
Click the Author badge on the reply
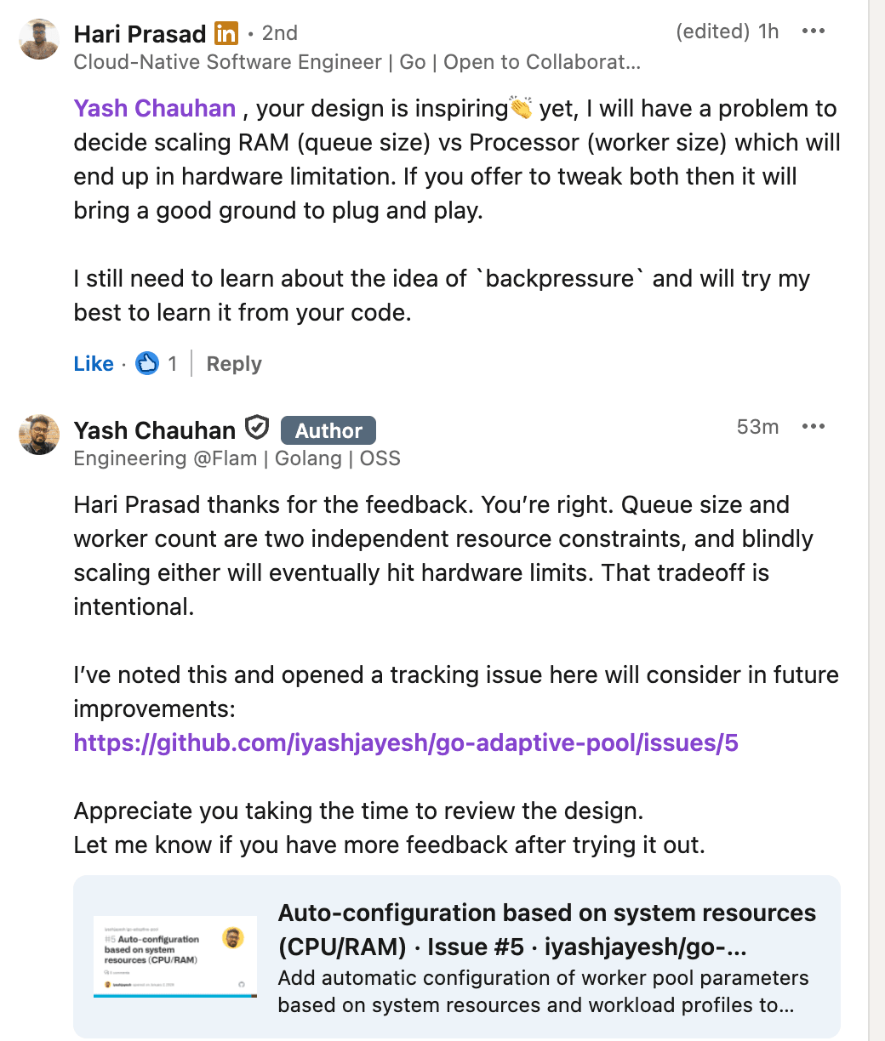(328, 430)
